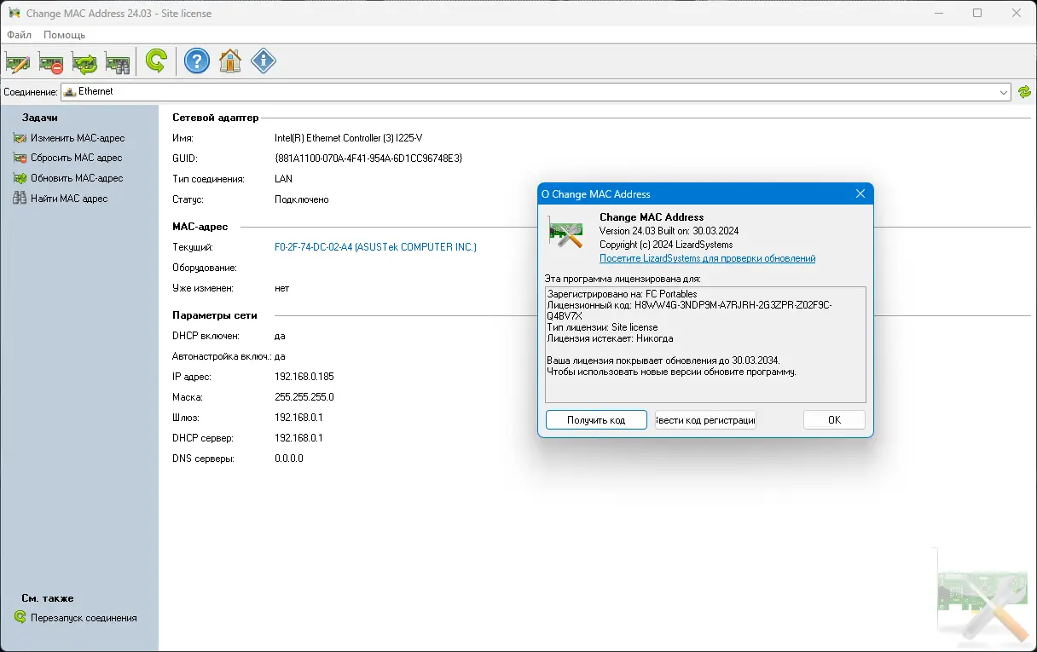Click the Reset MAC address toolbar icon with red sign
Screen dimensions: 1037x652
tap(51, 61)
